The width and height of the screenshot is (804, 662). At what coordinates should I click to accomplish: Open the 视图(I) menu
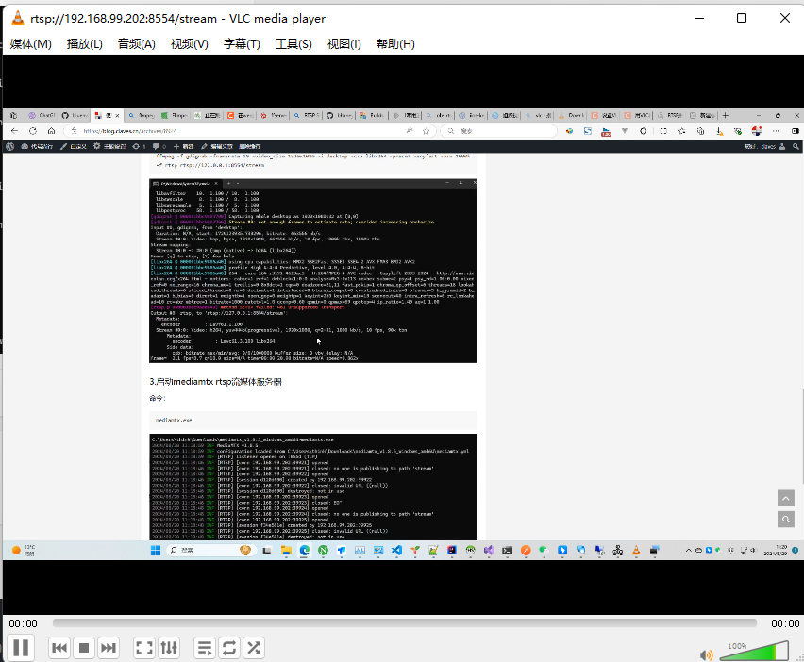344,44
